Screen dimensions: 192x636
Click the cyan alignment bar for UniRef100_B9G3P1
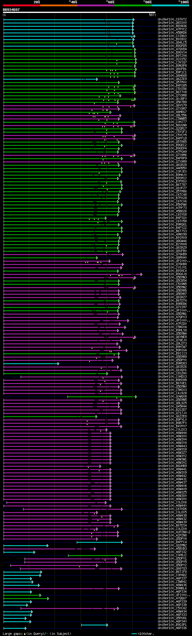(94, 625)
